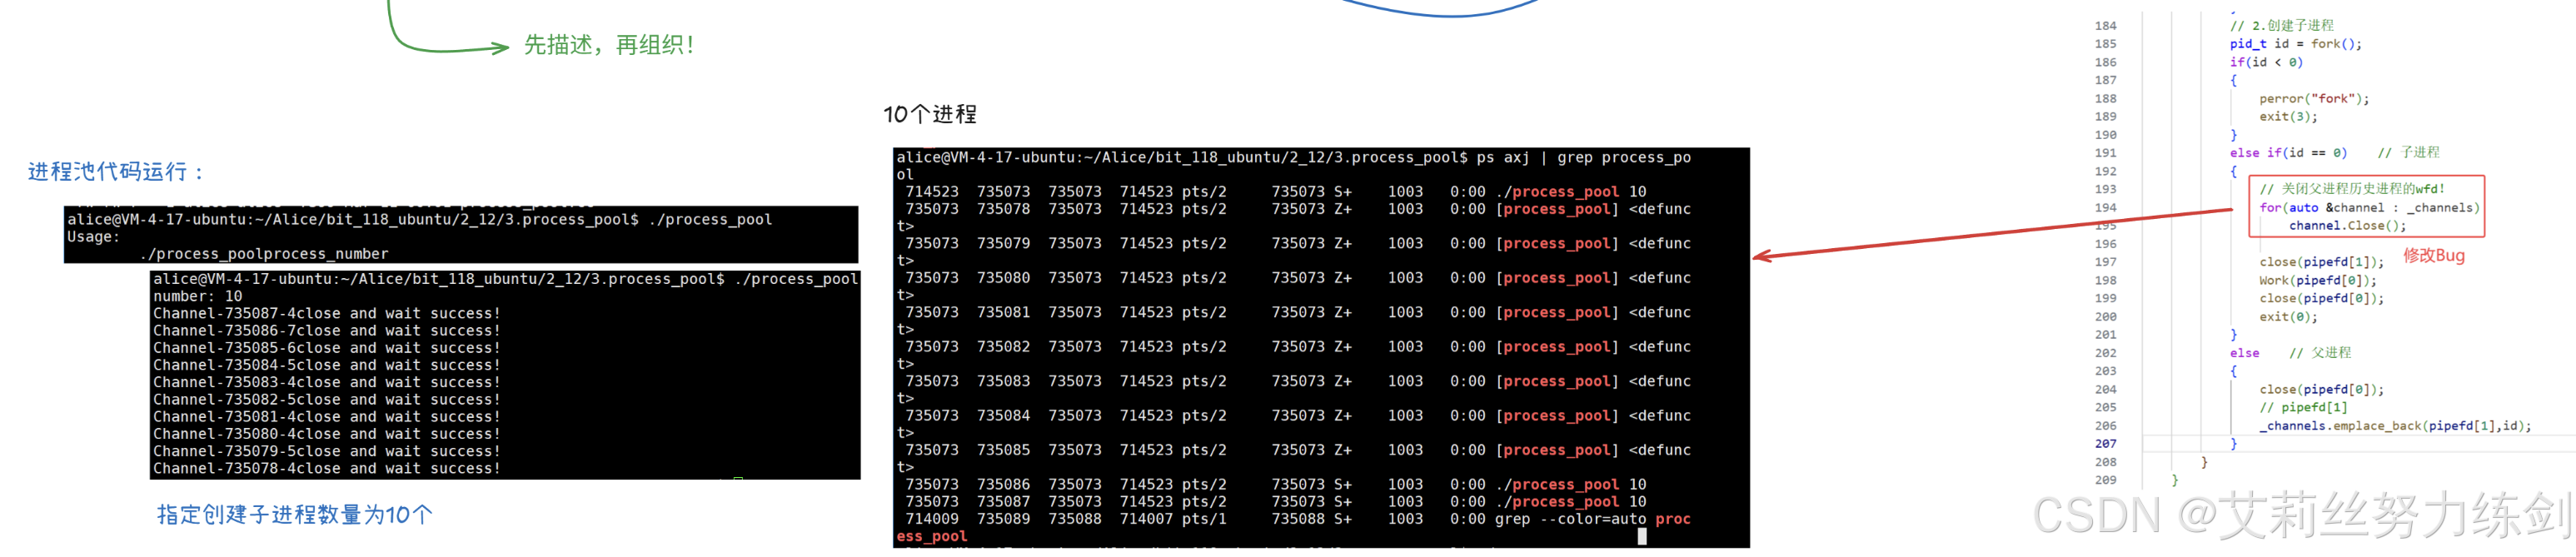Click 'Channel-735087-4close and wait success!' line
The width and height of the screenshot is (2576, 557).
point(327,313)
